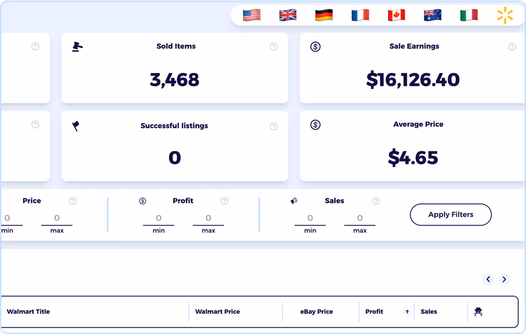Go to previous page of results
Viewport: 526px width, 334px height.
[488, 279]
